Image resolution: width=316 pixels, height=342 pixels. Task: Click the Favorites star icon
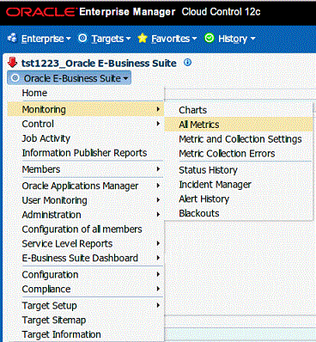pyautogui.click(x=143, y=38)
